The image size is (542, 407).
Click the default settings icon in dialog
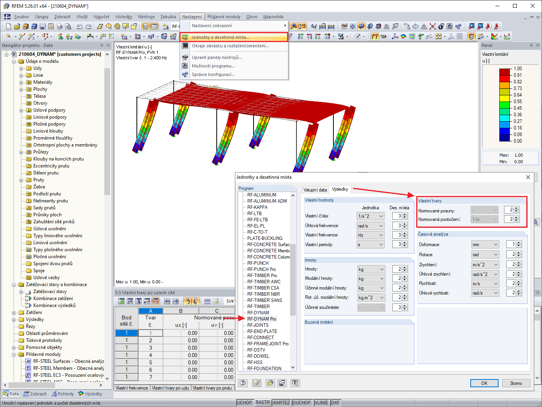(x=295, y=383)
